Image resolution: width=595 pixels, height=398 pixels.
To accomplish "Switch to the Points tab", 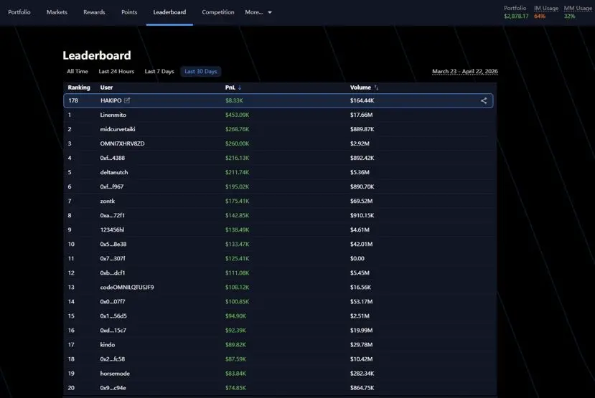I will [x=129, y=12].
